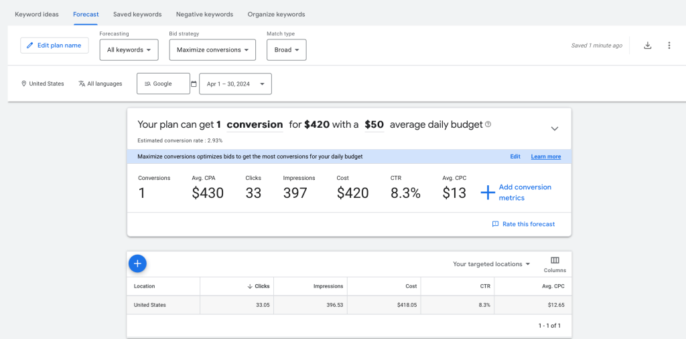Open the Bid strategy Maximize conversions dropdown

[212, 49]
